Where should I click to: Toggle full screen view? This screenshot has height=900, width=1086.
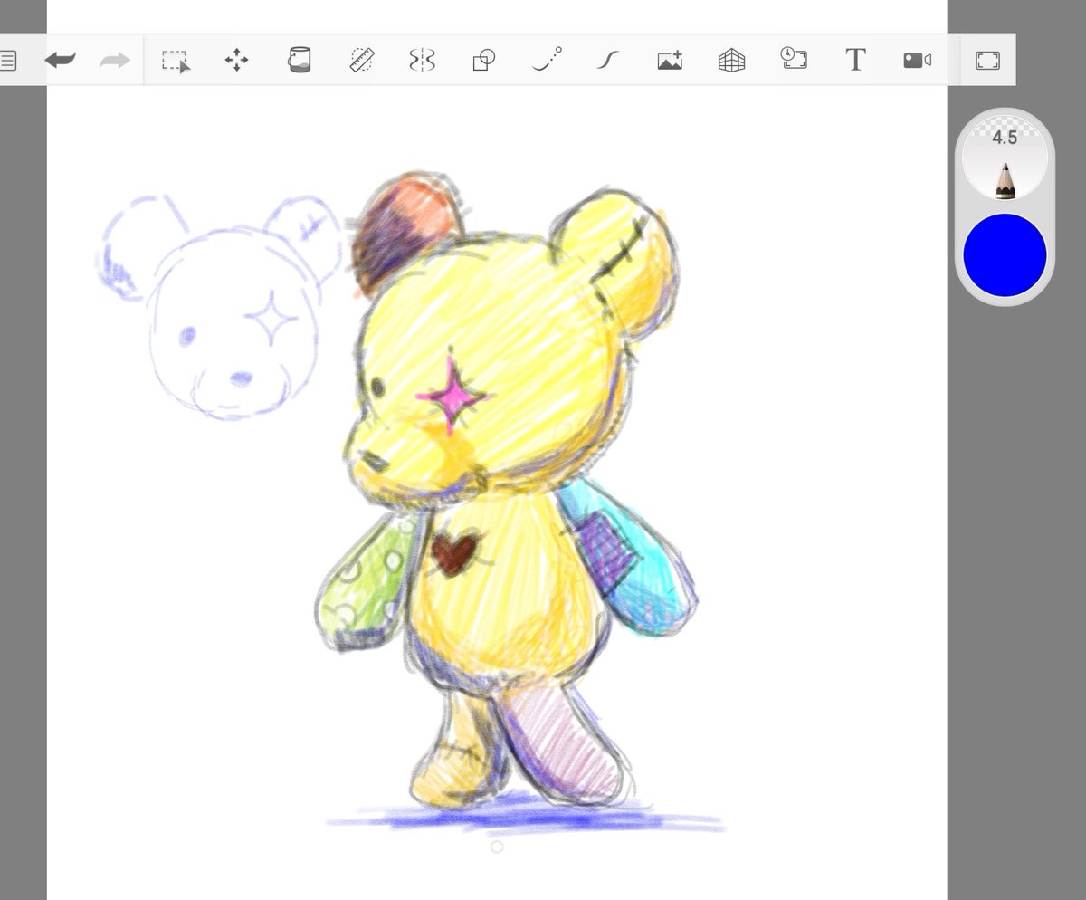point(987,61)
